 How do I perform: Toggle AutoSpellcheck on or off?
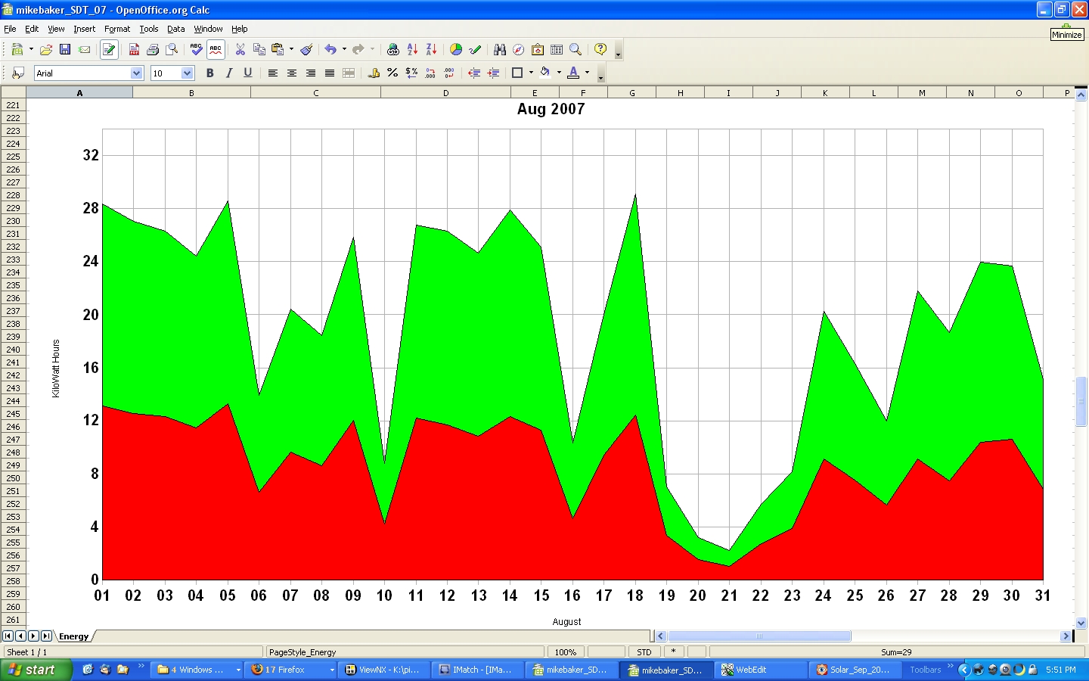point(216,50)
